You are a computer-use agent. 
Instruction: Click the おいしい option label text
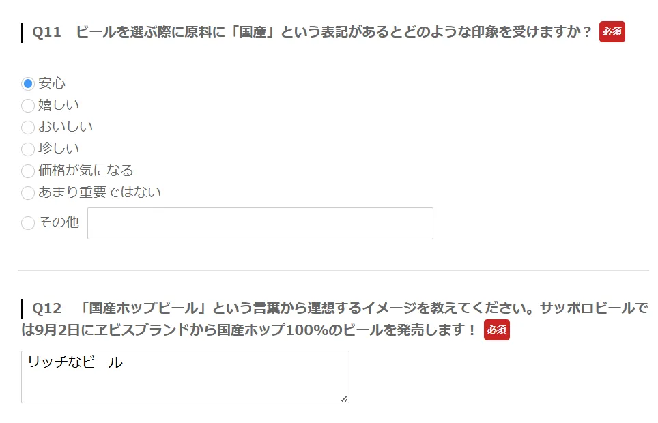66,127
